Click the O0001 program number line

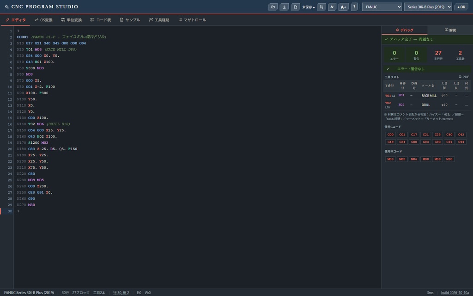(61, 37)
